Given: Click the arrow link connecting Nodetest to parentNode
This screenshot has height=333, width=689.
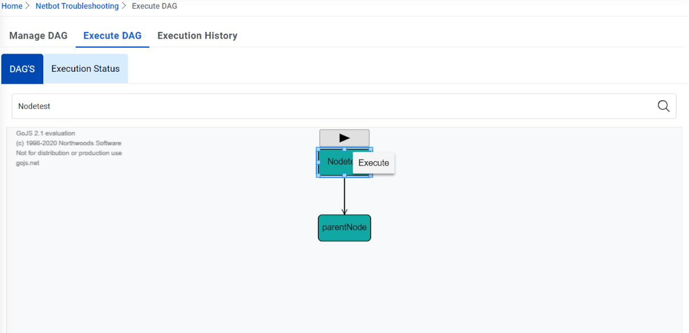Looking at the screenshot, I should point(344,196).
